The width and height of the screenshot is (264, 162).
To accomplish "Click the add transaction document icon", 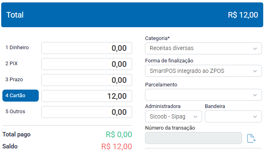I will point(251,138).
